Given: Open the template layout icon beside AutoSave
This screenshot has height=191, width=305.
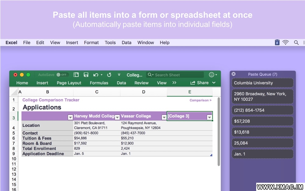Looking at the screenshot, I should [76, 75].
